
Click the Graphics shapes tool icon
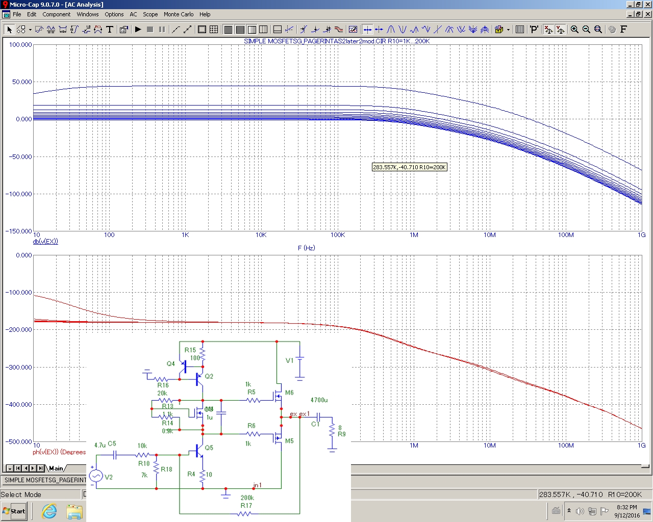point(21,30)
